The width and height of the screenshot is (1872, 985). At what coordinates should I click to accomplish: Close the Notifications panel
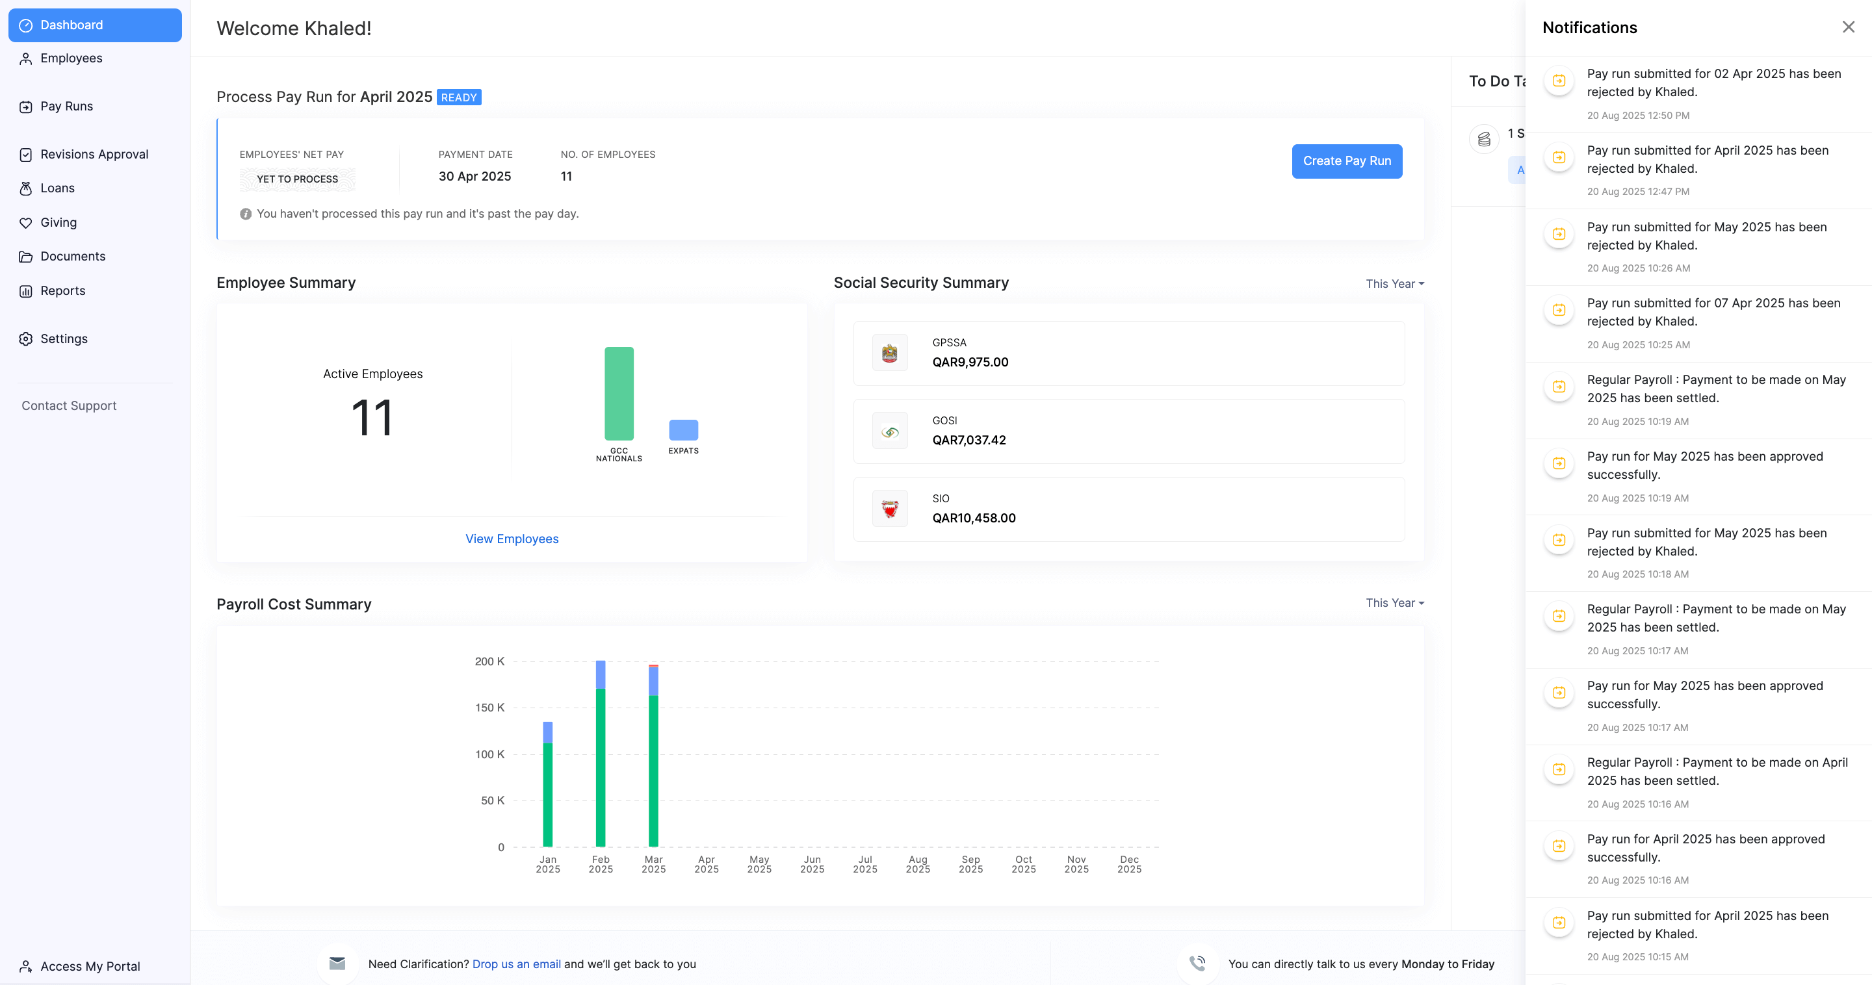[1848, 27]
